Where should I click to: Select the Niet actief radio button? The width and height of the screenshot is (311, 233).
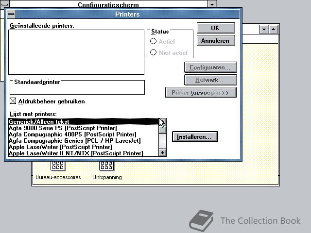(x=153, y=52)
